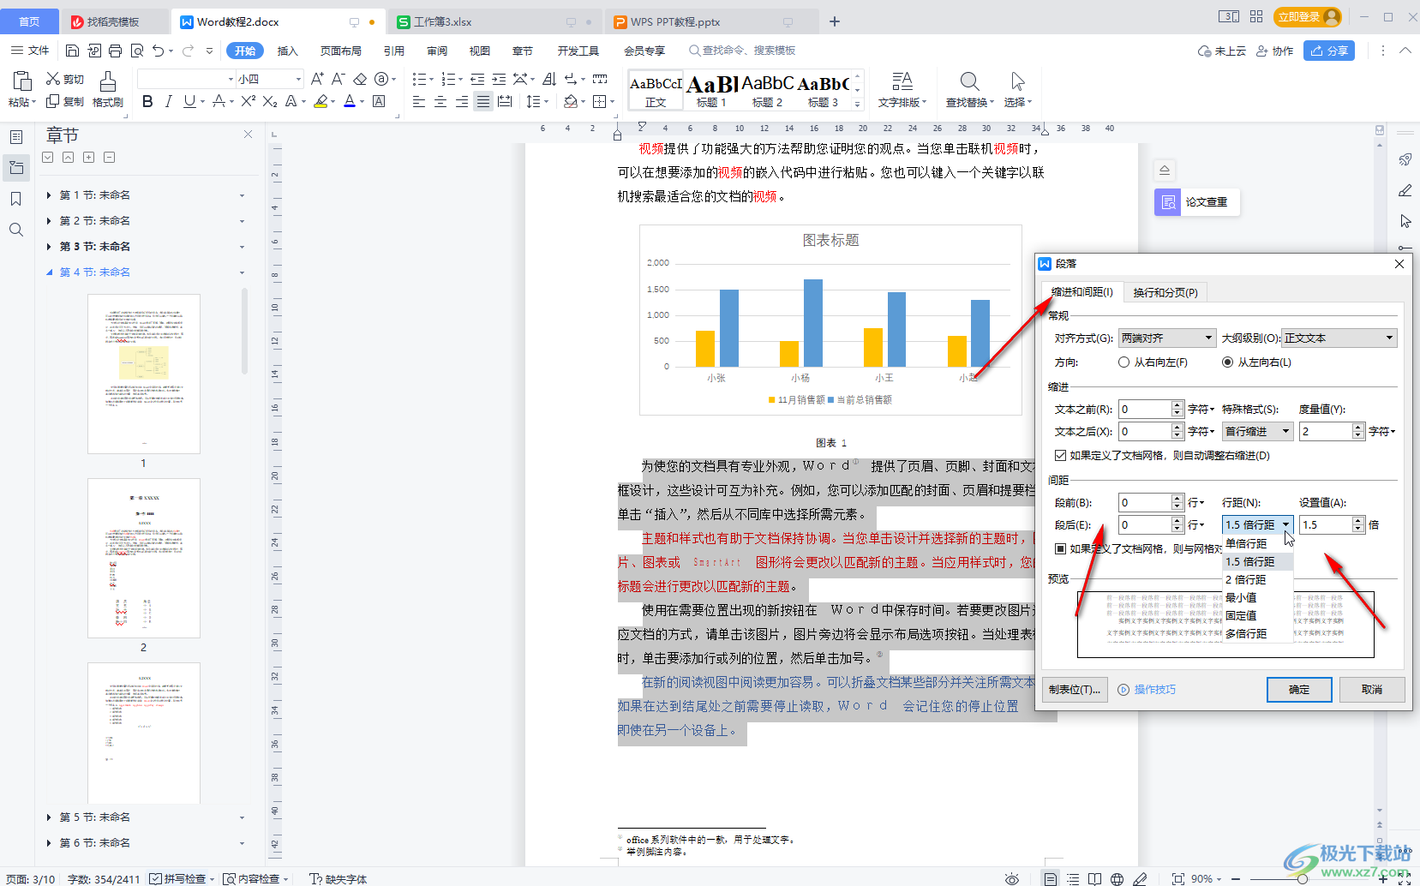Screen dimensions: 1420x886
Task: Apply underline formatting (U)
Action: click(189, 102)
